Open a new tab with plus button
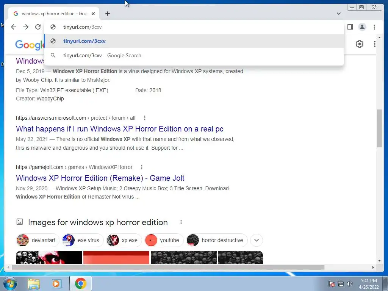The width and height of the screenshot is (388, 291). (x=107, y=14)
